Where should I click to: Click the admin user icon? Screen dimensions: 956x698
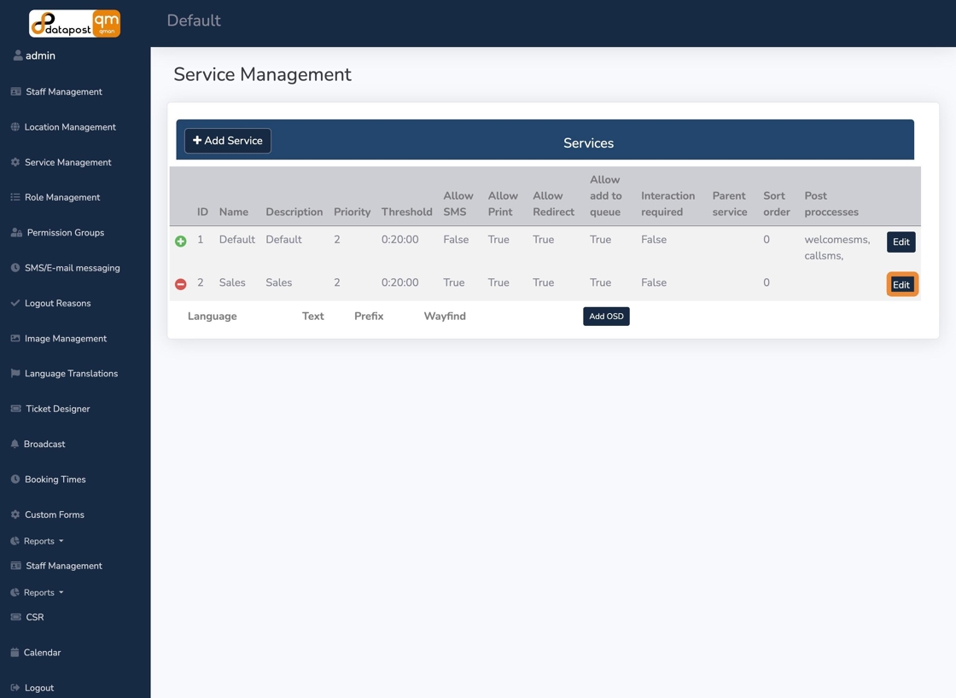click(x=18, y=55)
